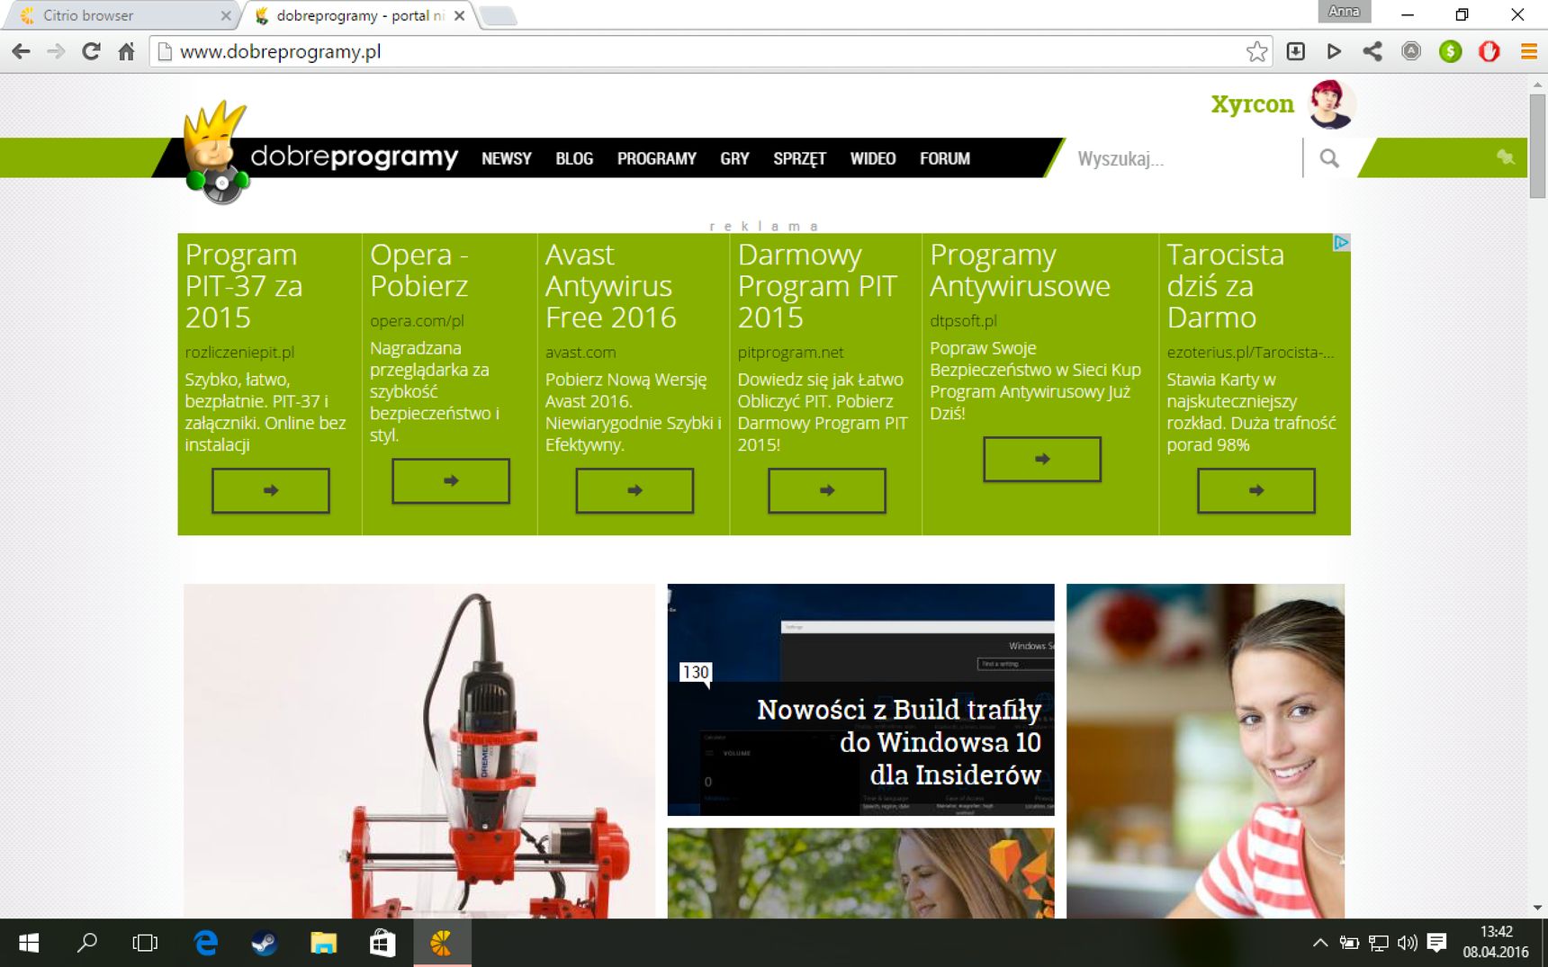This screenshot has width=1548, height=967.
Task: Launch Microsoft Edge from the taskbar
Action: [x=205, y=943]
